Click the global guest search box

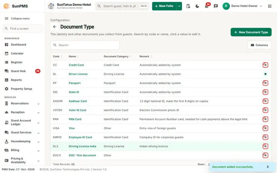[x=122, y=6]
